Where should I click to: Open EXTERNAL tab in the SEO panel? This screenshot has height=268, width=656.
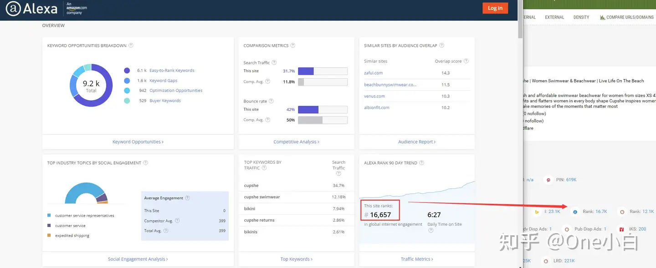click(x=554, y=17)
